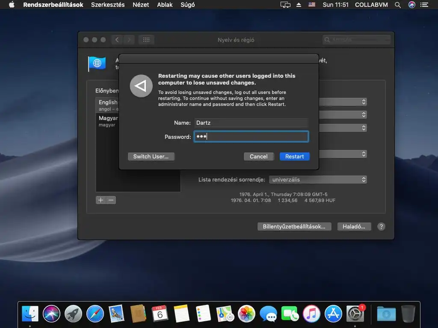Open Billentyűzetbeállítások... button
438x328 pixels.
[x=294, y=226]
